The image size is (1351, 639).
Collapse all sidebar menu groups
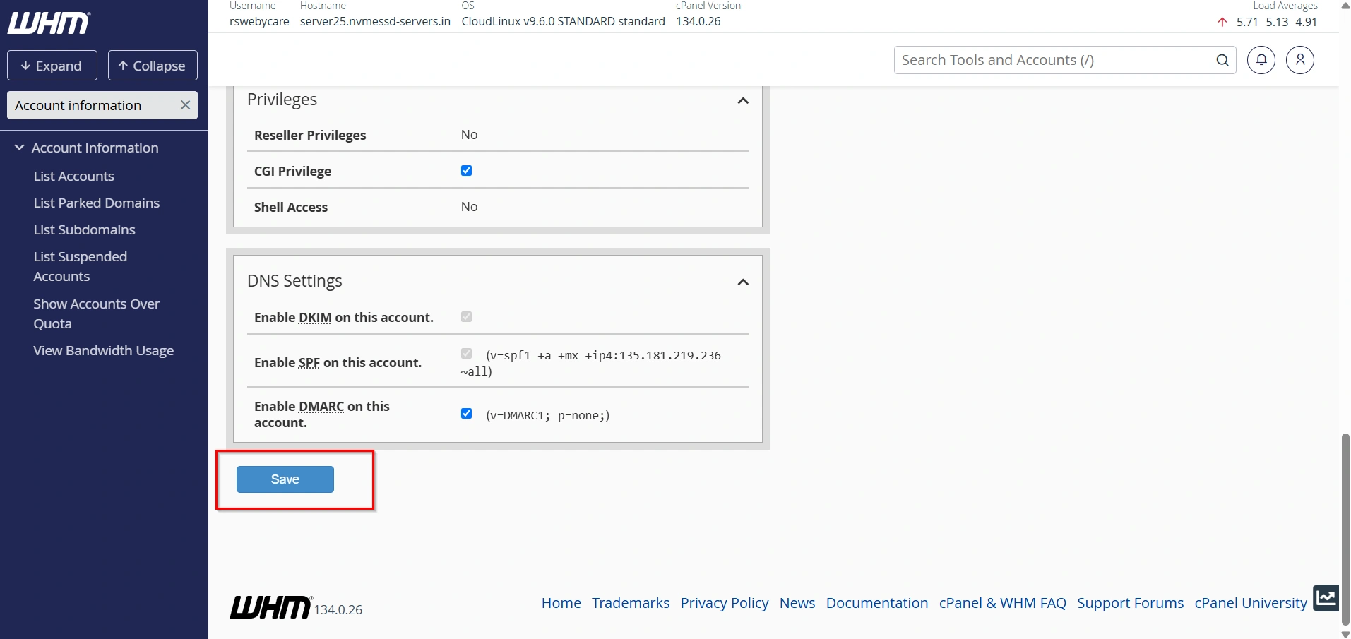coord(153,66)
